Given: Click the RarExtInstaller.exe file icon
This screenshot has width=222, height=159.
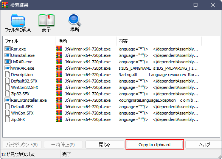Looking at the screenshot, I should pos(8,100).
